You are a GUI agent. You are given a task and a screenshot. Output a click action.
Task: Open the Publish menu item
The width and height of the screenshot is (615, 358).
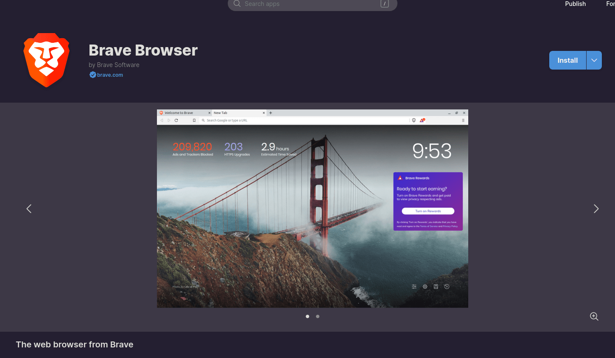click(575, 4)
